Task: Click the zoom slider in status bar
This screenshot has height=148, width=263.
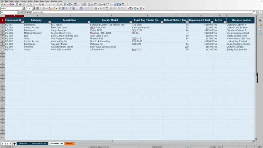Action: click(x=247, y=147)
